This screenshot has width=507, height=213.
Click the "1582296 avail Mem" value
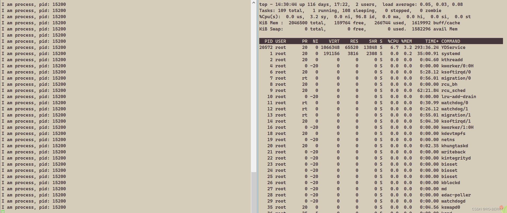point(434,29)
